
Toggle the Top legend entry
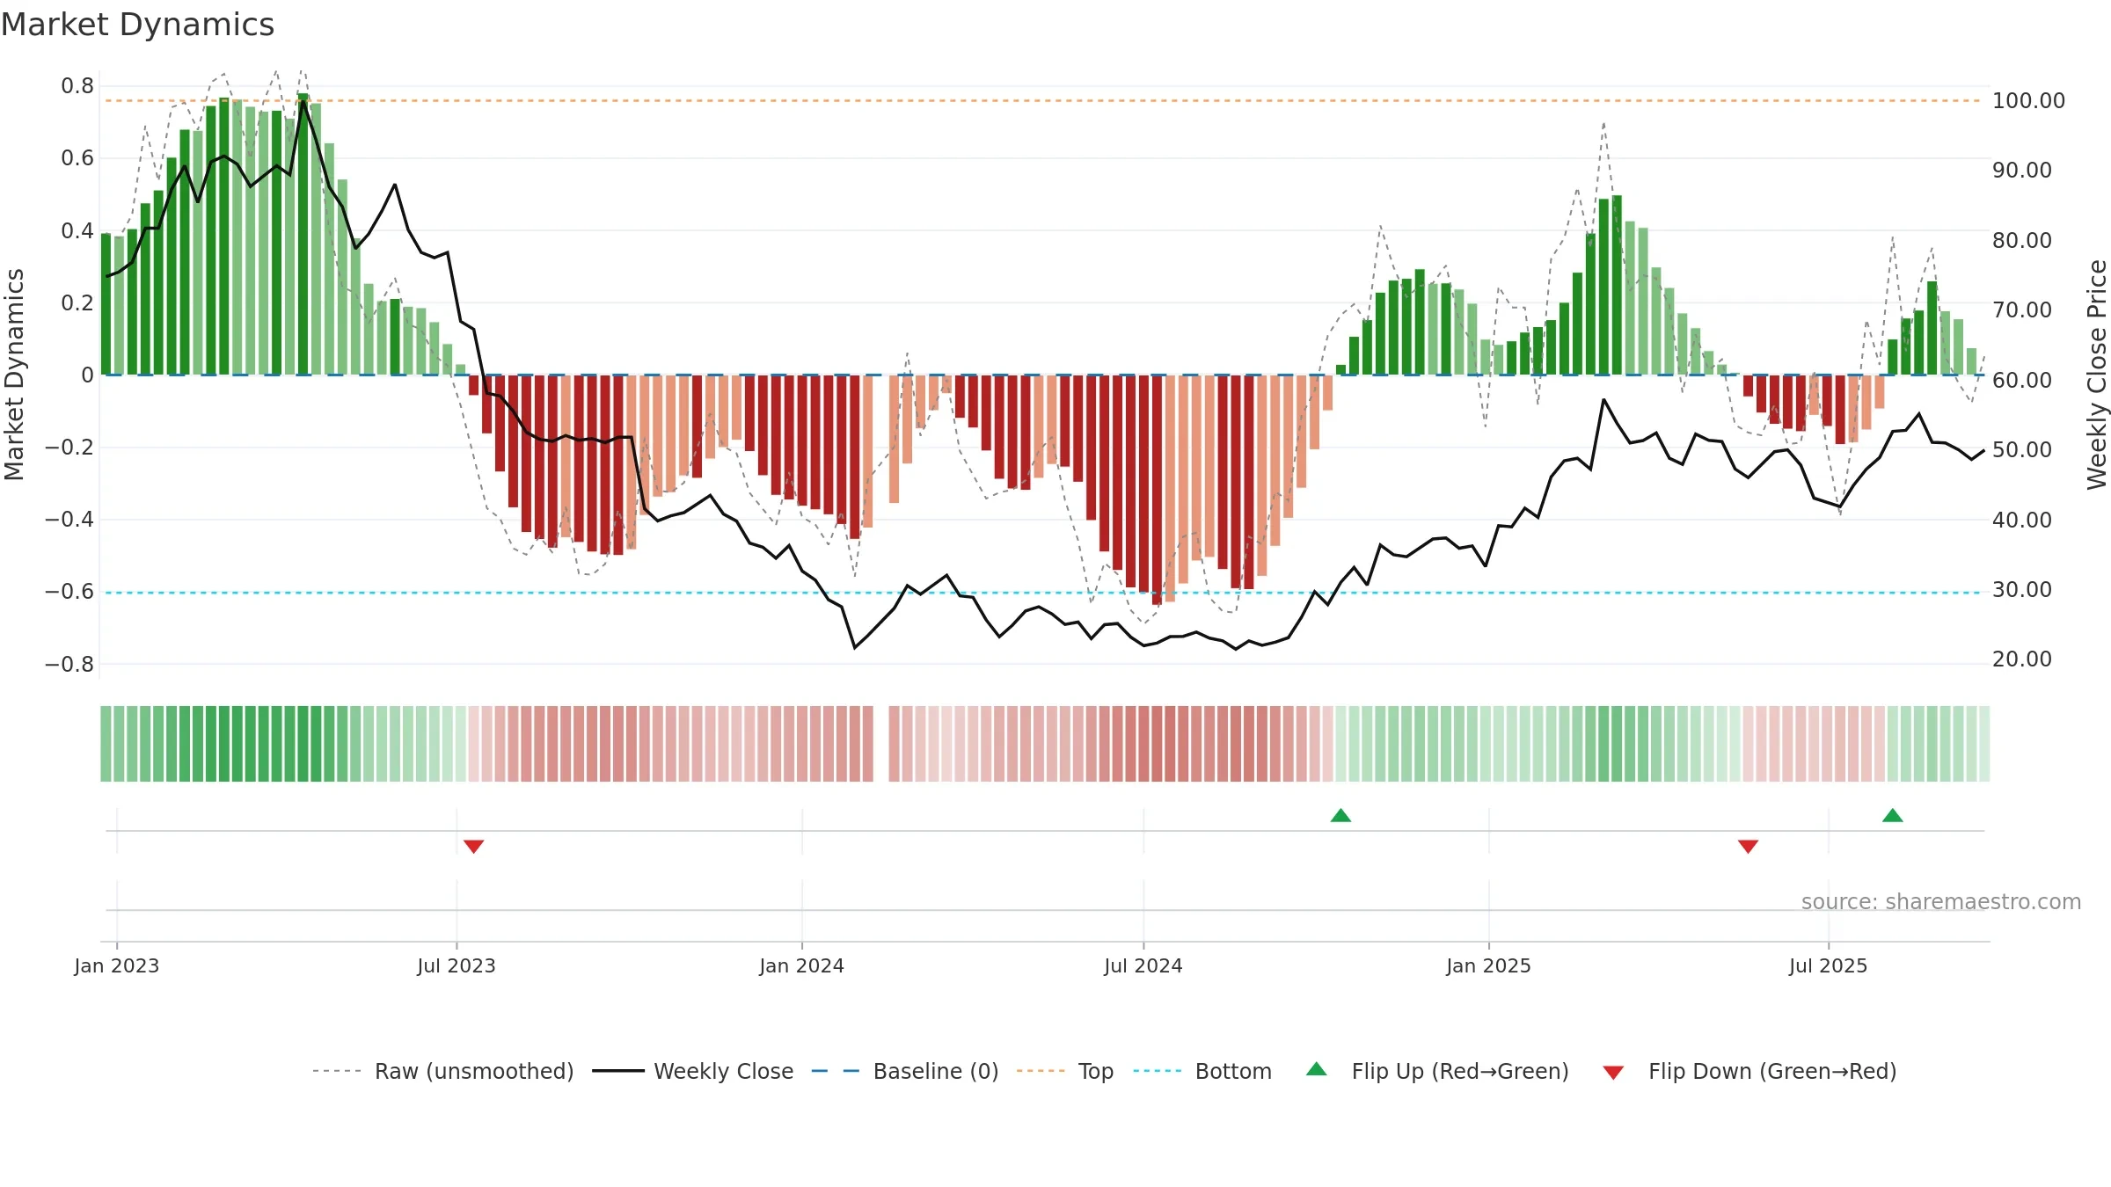click(1064, 1071)
